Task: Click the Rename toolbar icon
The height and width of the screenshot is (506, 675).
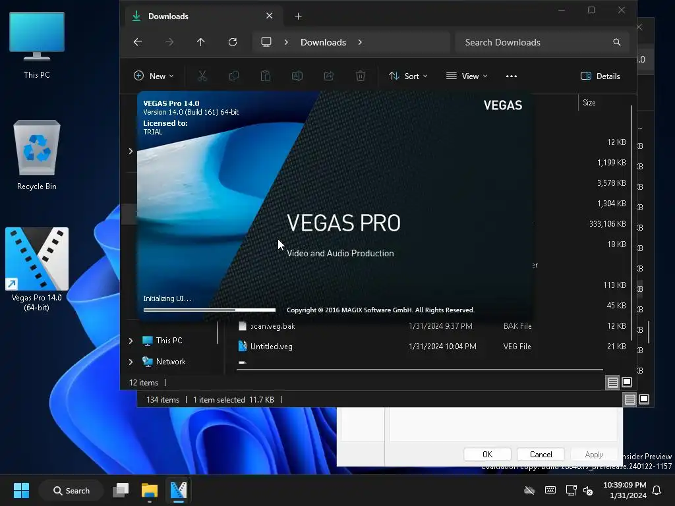Action: click(x=297, y=76)
